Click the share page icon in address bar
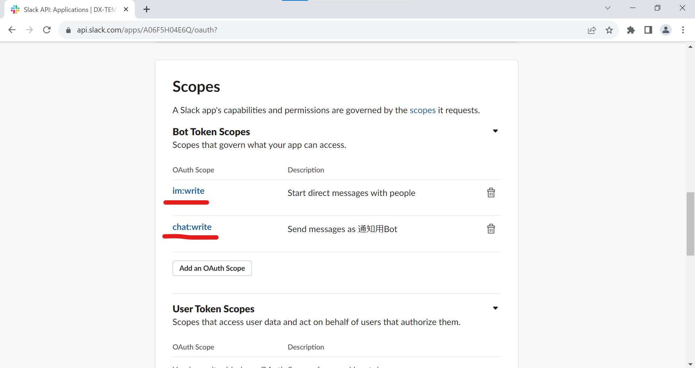Image resolution: width=695 pixels, height=368 pixels. click(592, 30)
